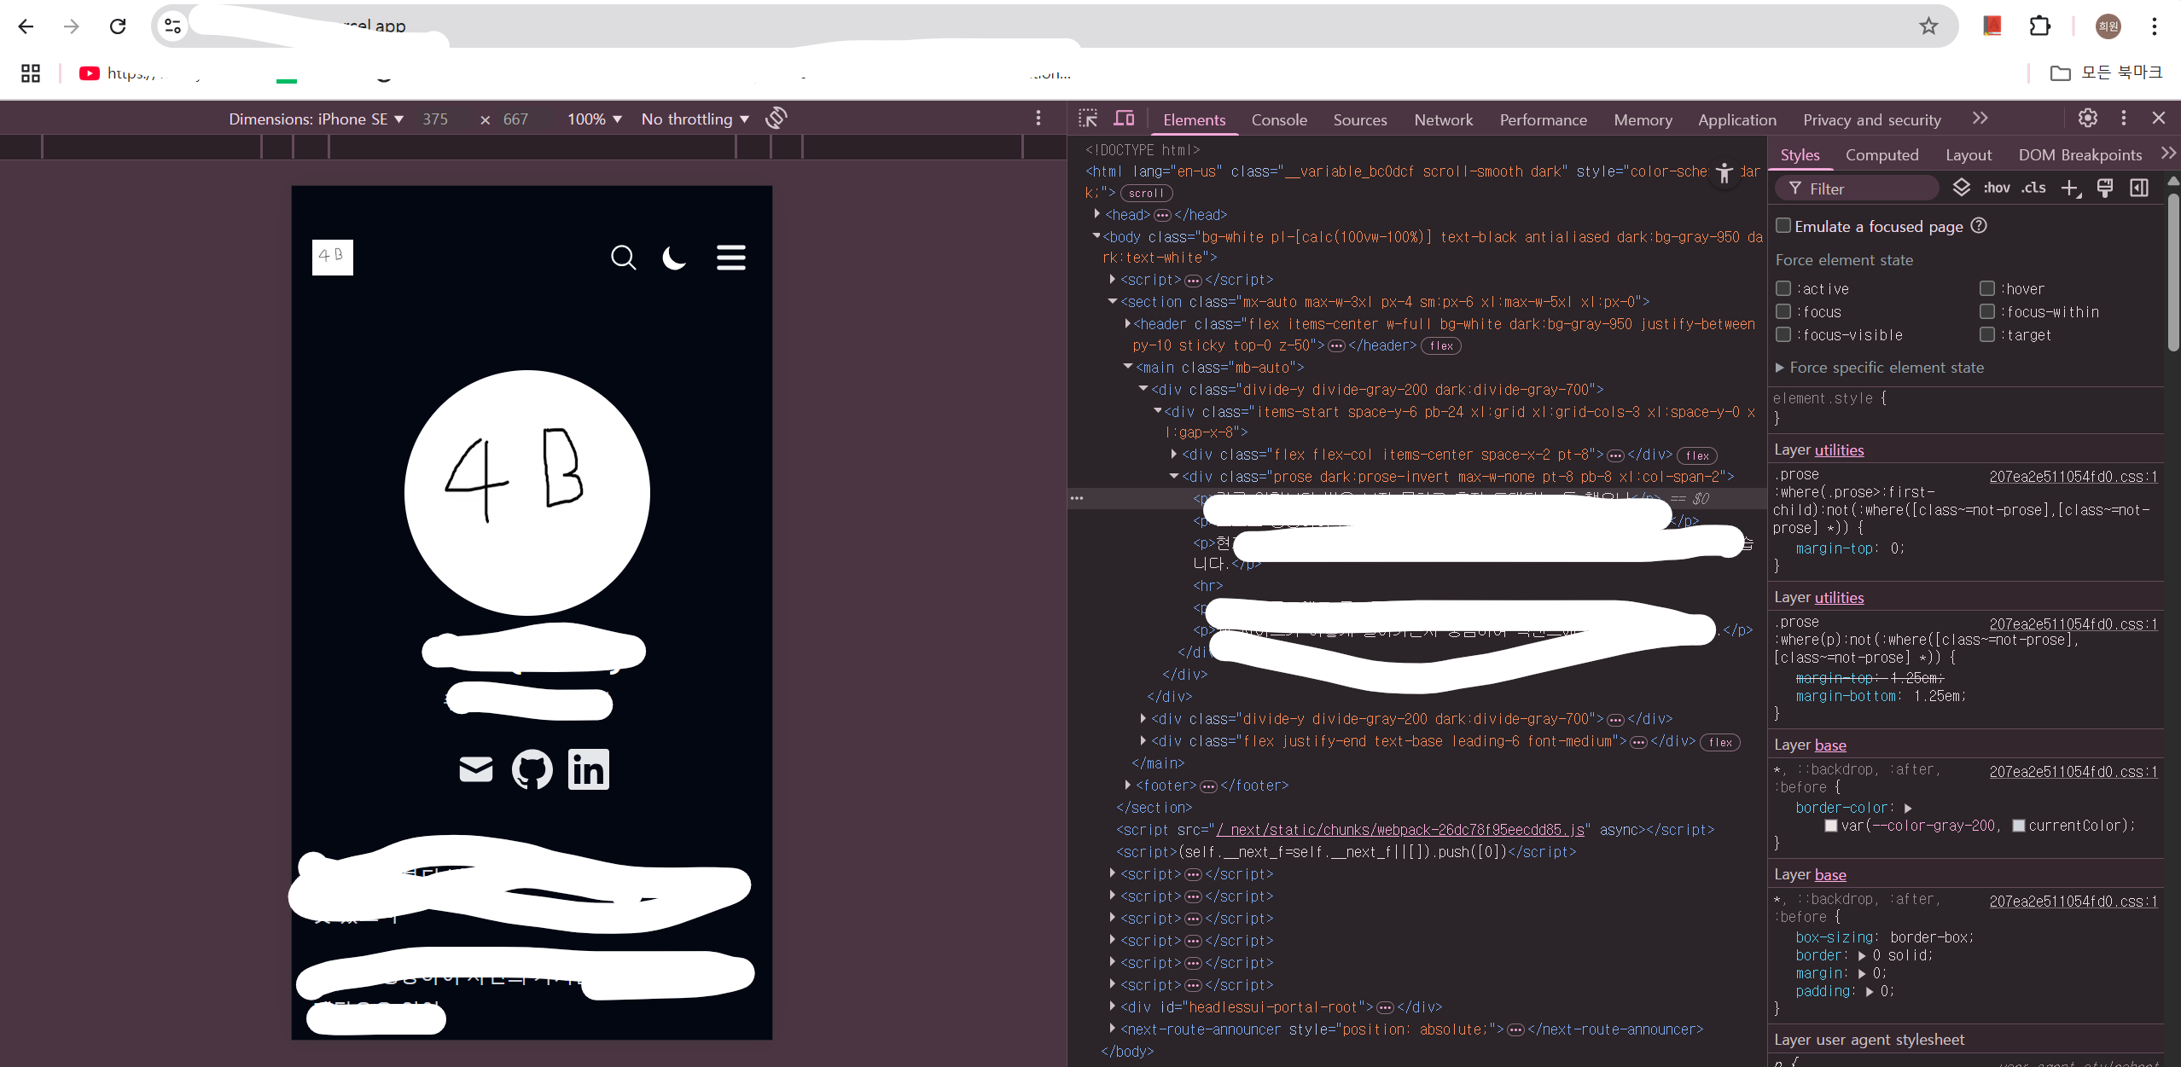
Task: Click the rotate device orientation icon
Action: [x=776, y=118]
